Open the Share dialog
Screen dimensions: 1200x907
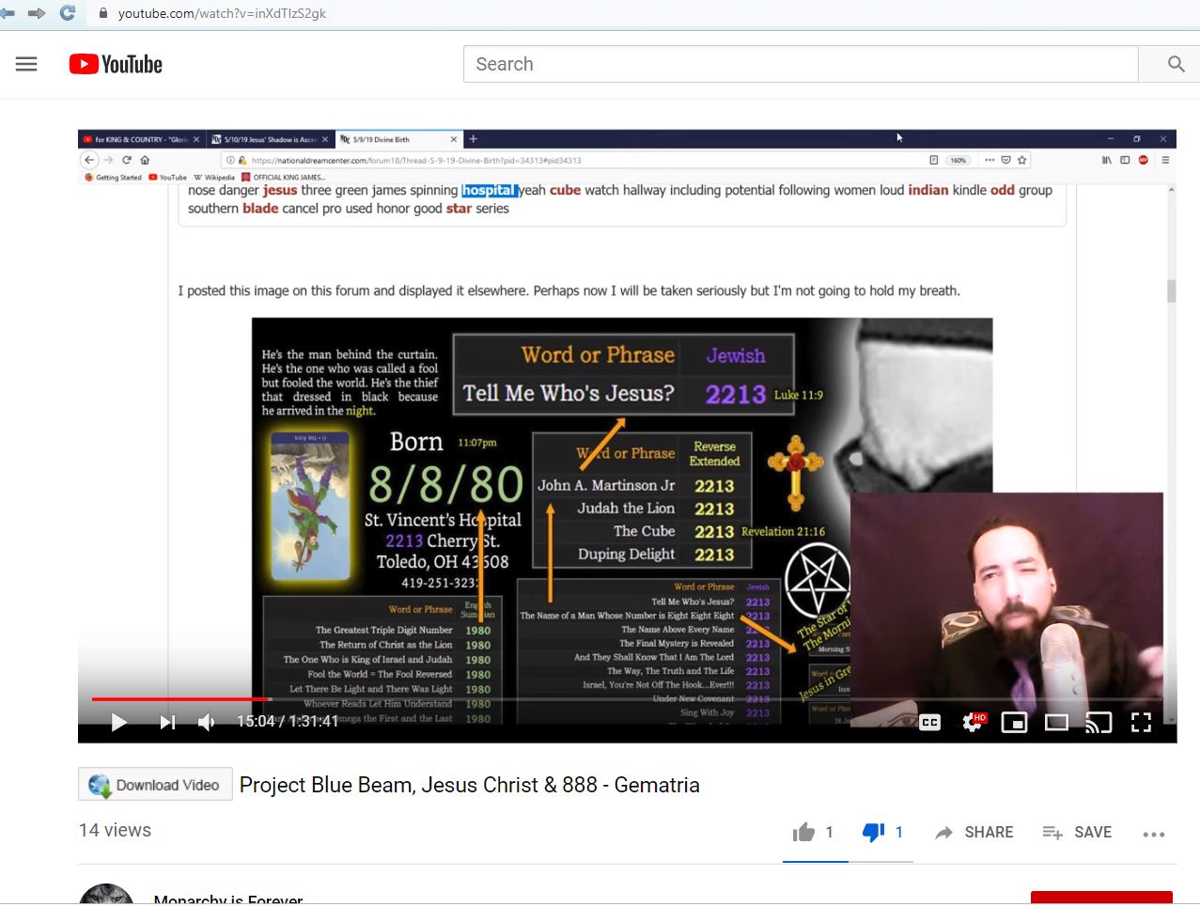click(x=974, y=832)
